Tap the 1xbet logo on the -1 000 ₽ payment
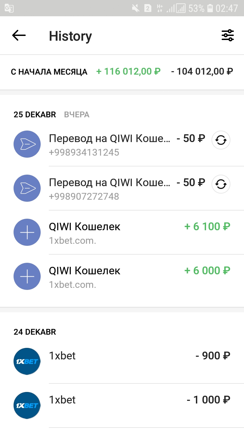Image resolution: width=244 pixels, height=434 pixels. tap(27, 405)
